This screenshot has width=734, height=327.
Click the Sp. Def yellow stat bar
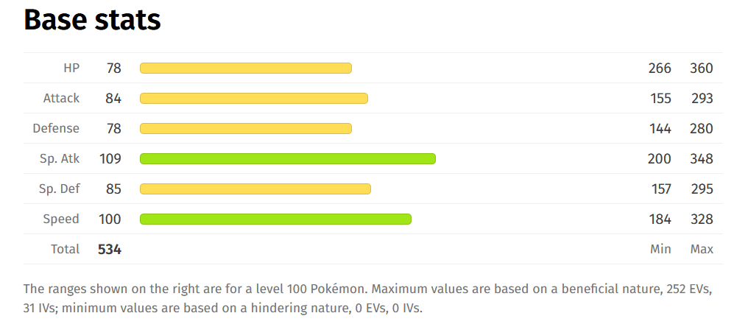[255, 189]
